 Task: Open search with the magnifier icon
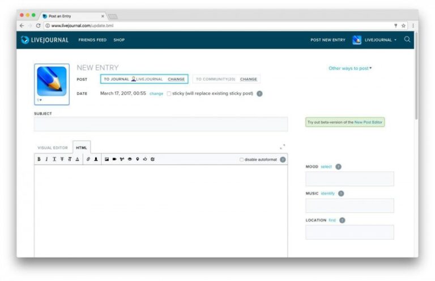point(407,40)
